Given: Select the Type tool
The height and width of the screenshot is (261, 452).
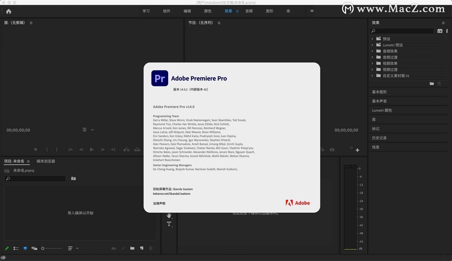Looking at the screenshot, I should coord(169,224).
